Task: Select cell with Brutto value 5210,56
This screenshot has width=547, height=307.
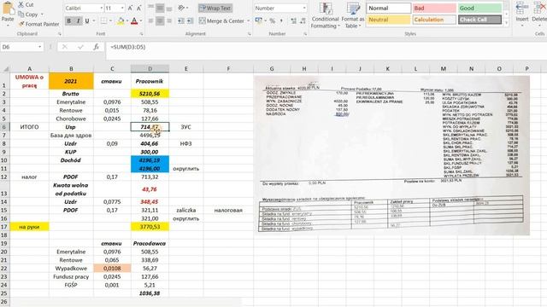Action: coord(150,94)
